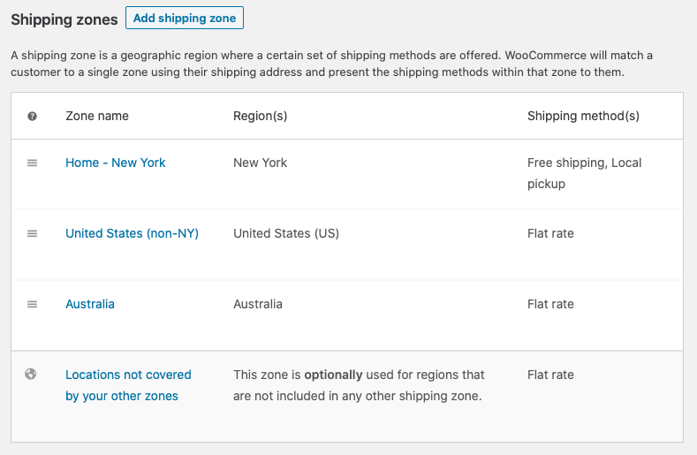This screenshot has height=455, width=697.
Task: Click Flat rate in Australia row
Action: [x=550, y=304]
